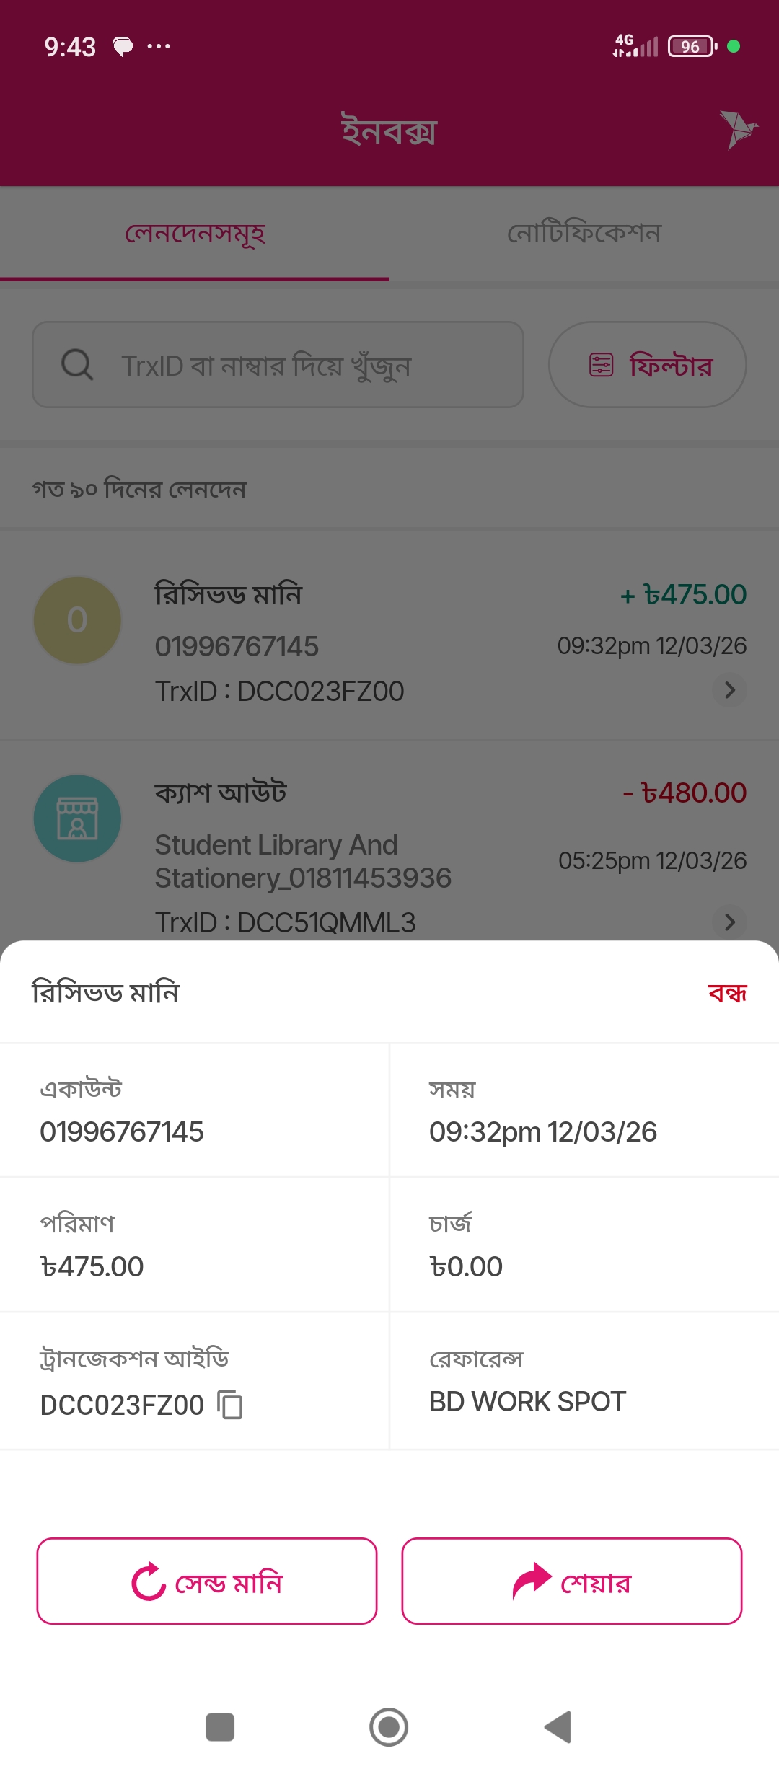Viewport: 779px width, 1774px height.
Task: Switch to the লেনদেনসমূহ tab
Action: [x=195, y=234]
